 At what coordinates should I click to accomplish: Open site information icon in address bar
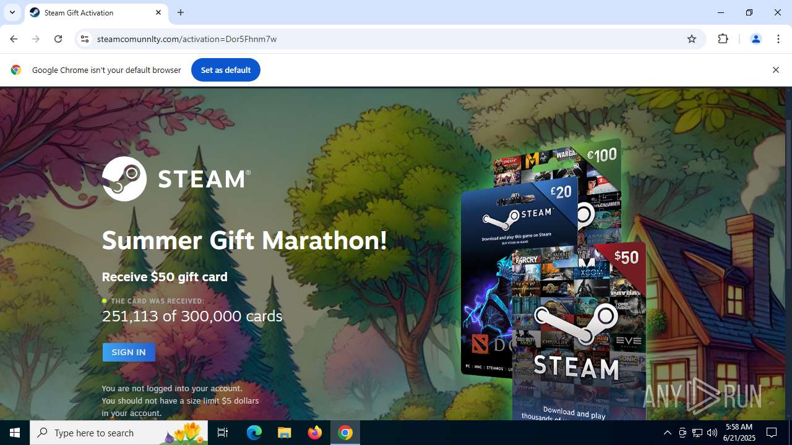(85, 39)
